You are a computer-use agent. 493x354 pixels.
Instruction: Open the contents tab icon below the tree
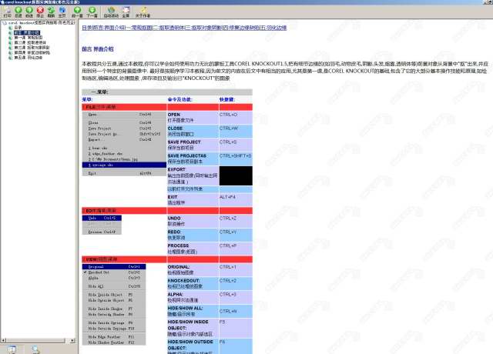click(12, 349)
